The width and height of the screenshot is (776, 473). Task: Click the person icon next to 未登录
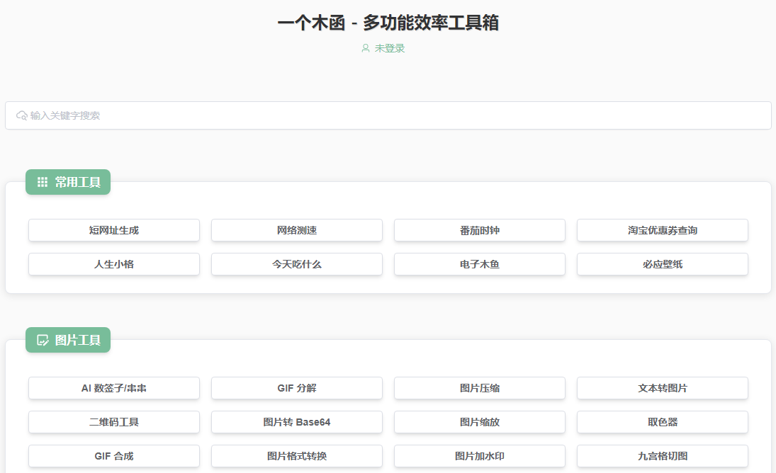coord(364,48)
